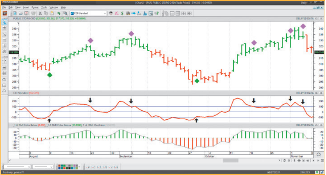Click the Copy toolbar icon

point(46,14)
